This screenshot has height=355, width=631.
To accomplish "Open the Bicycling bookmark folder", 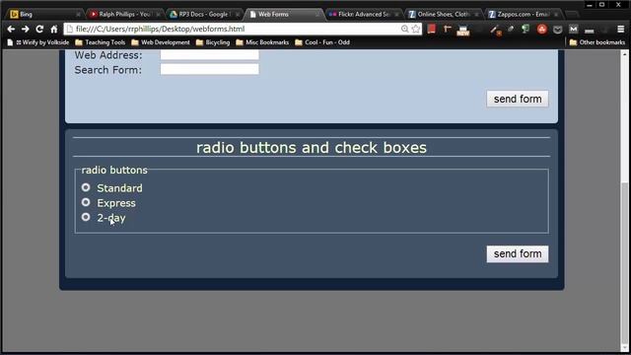I will [x=213, y=42].
